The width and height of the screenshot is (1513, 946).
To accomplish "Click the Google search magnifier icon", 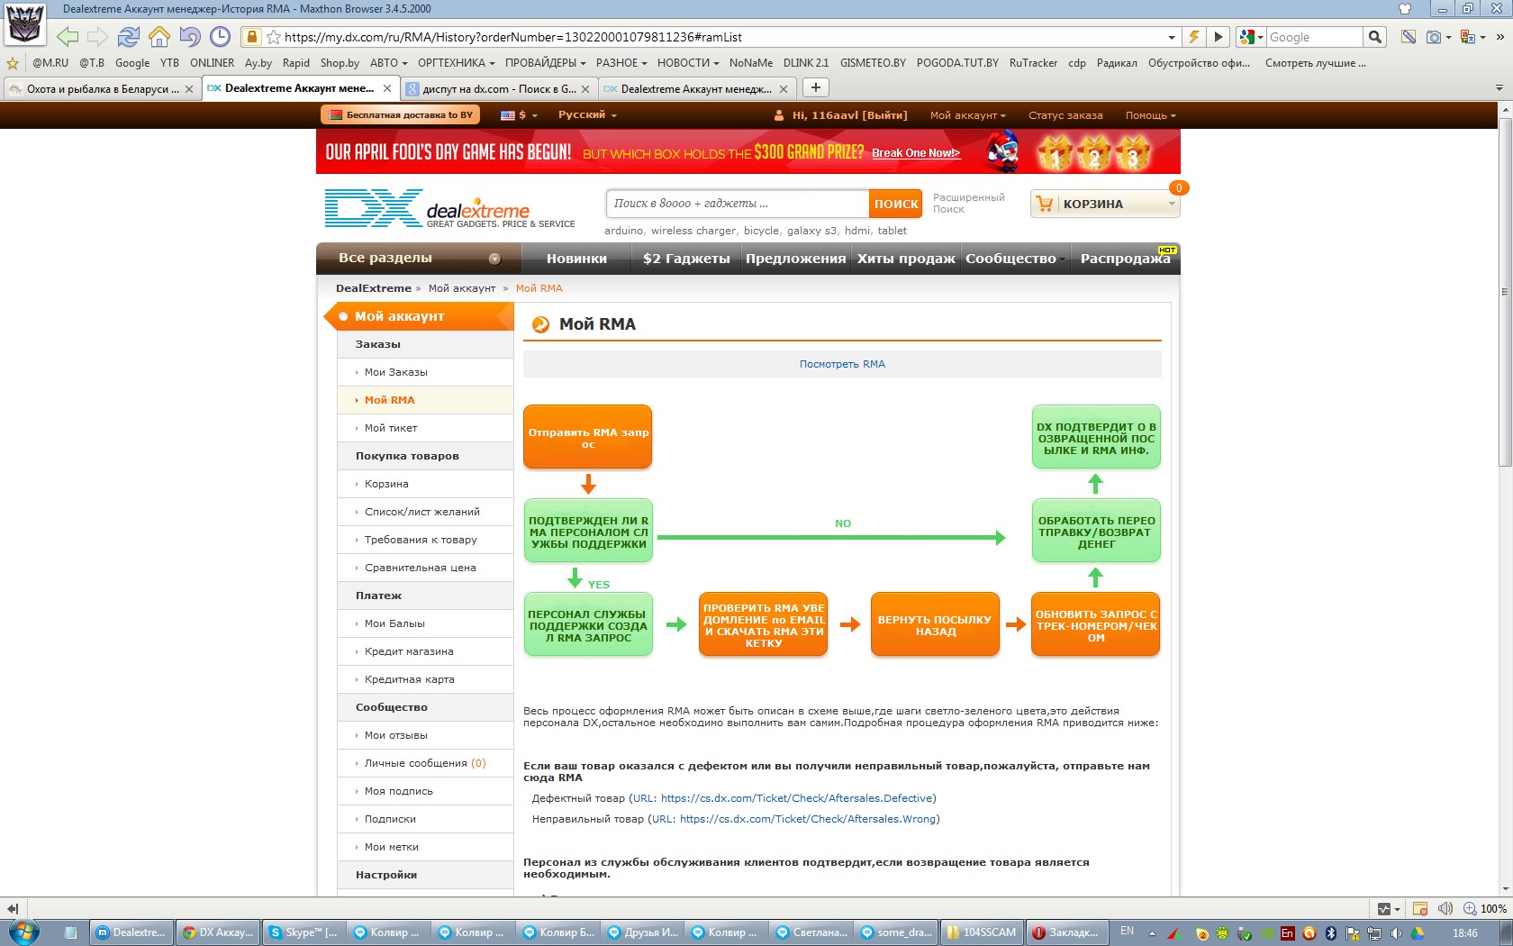I will point(1374,37).
